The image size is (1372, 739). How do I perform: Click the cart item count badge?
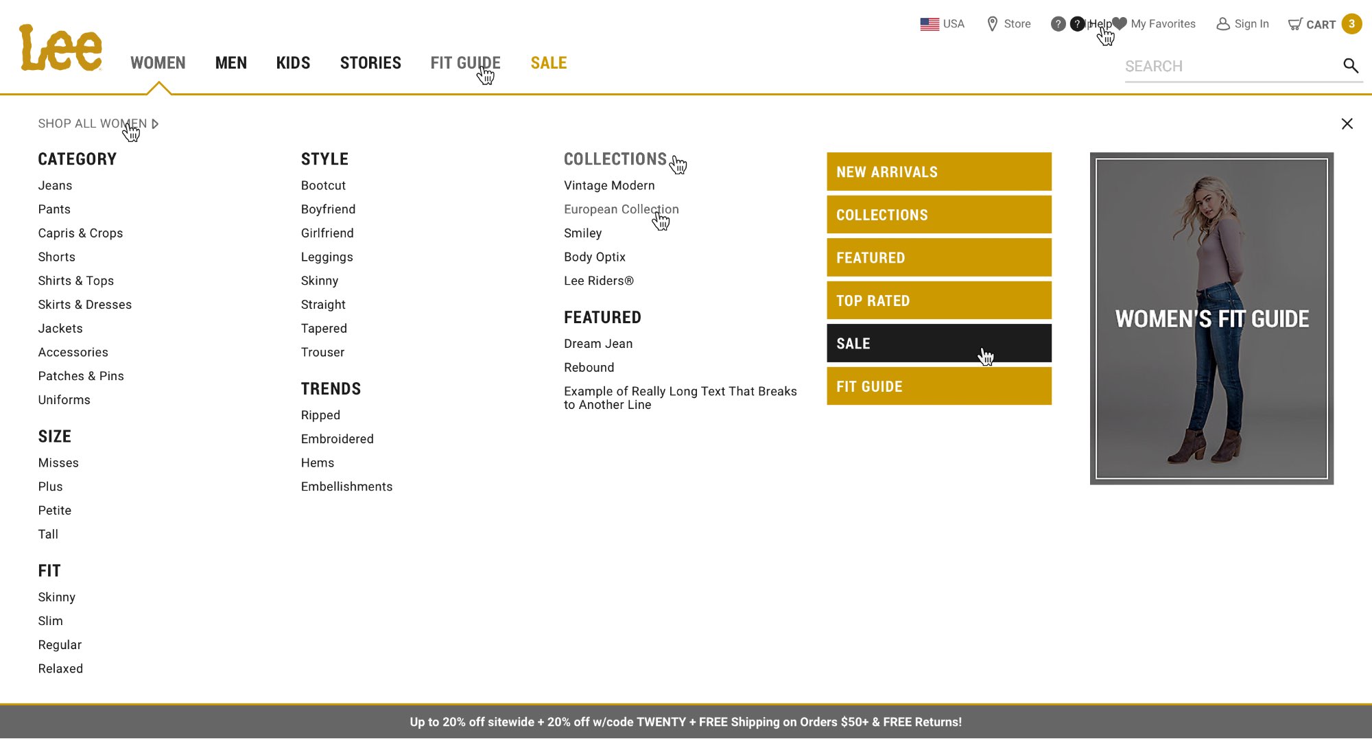[1351, 24]
